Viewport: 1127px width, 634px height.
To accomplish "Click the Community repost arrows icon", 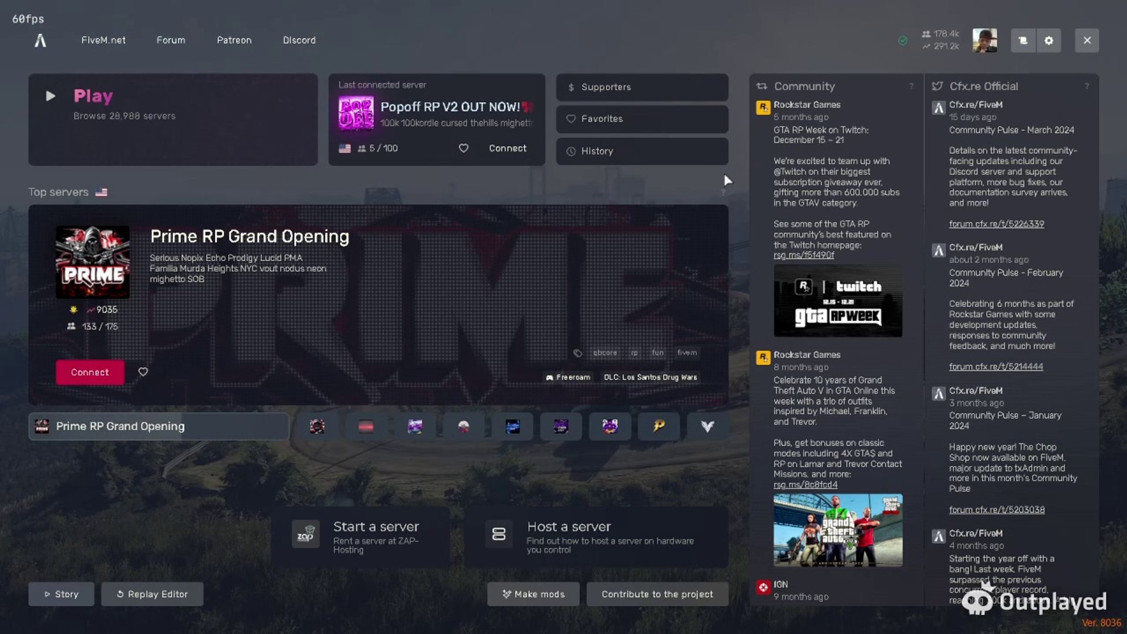I will [x=762, y=86].
